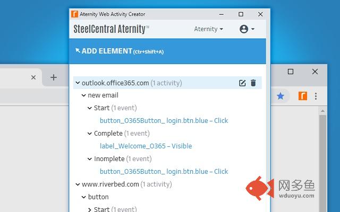Open the Click event under Inomplete

tap(164, 172)
